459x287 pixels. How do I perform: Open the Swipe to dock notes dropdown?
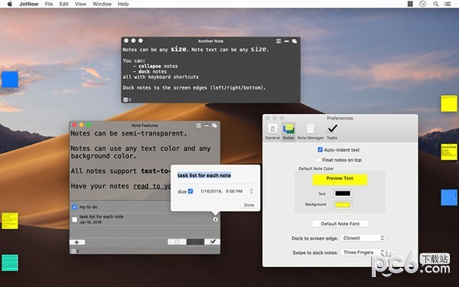pos(363,253)
